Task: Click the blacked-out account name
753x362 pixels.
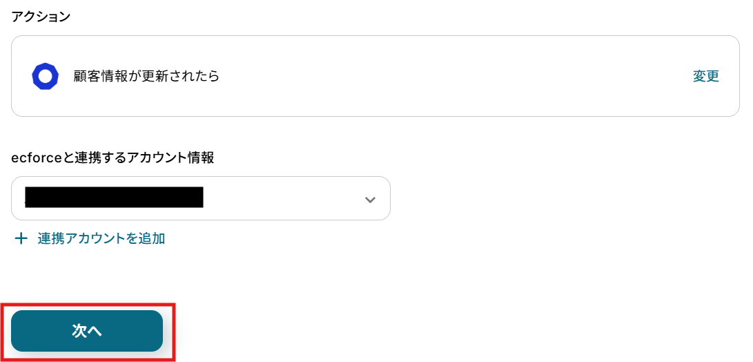Action: click(114, 198)
